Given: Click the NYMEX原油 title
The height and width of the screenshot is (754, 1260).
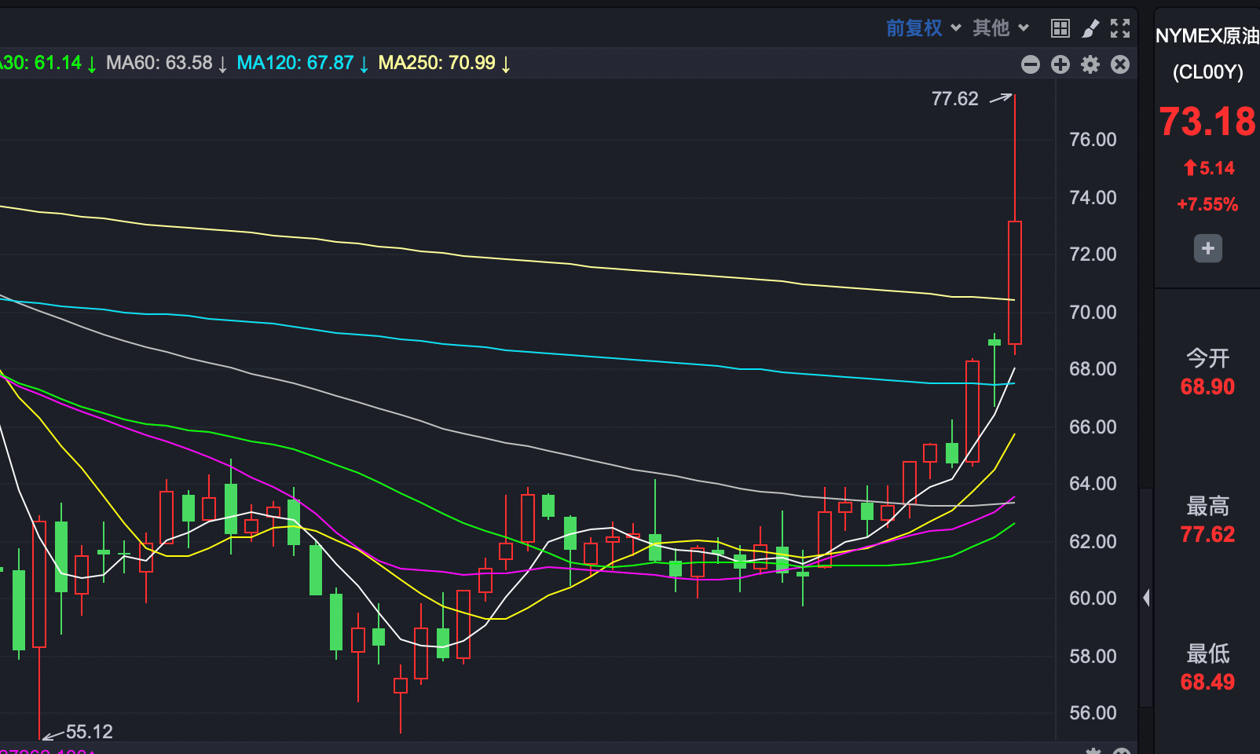Looking at the screenshot, I should click(1207, 36).
